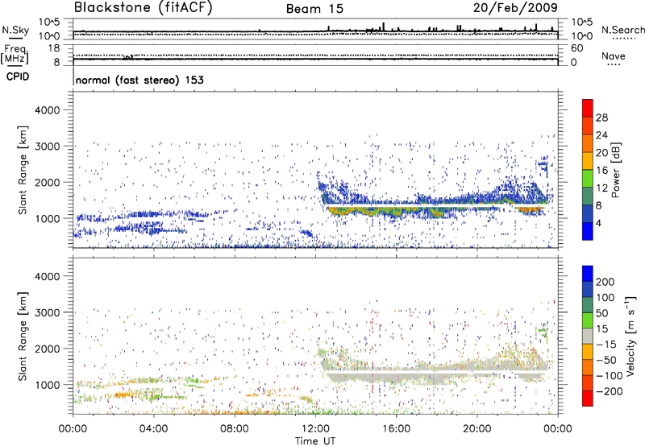The width and height of the screenshot is (645, 446).
Task: Click the Slant Range label of the velocity panel
Action: tap(23, 336)
